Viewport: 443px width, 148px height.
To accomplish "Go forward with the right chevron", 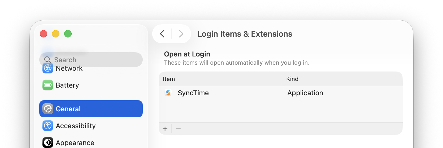I will coord(181,34).
